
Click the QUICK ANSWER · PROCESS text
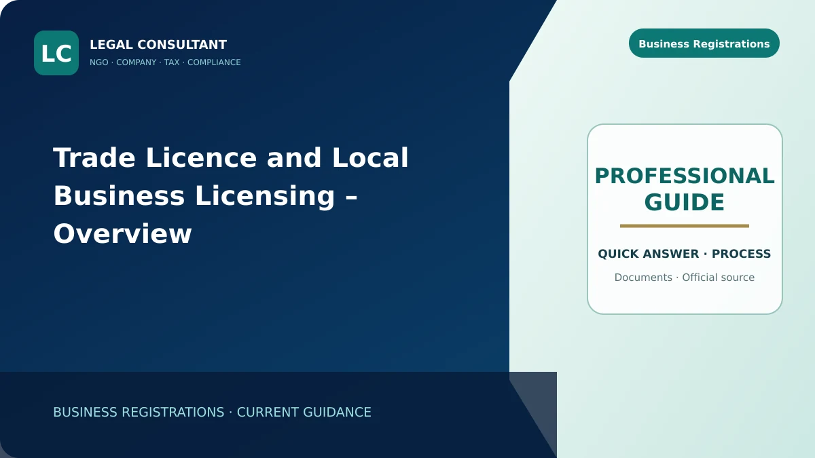(685, 254)
